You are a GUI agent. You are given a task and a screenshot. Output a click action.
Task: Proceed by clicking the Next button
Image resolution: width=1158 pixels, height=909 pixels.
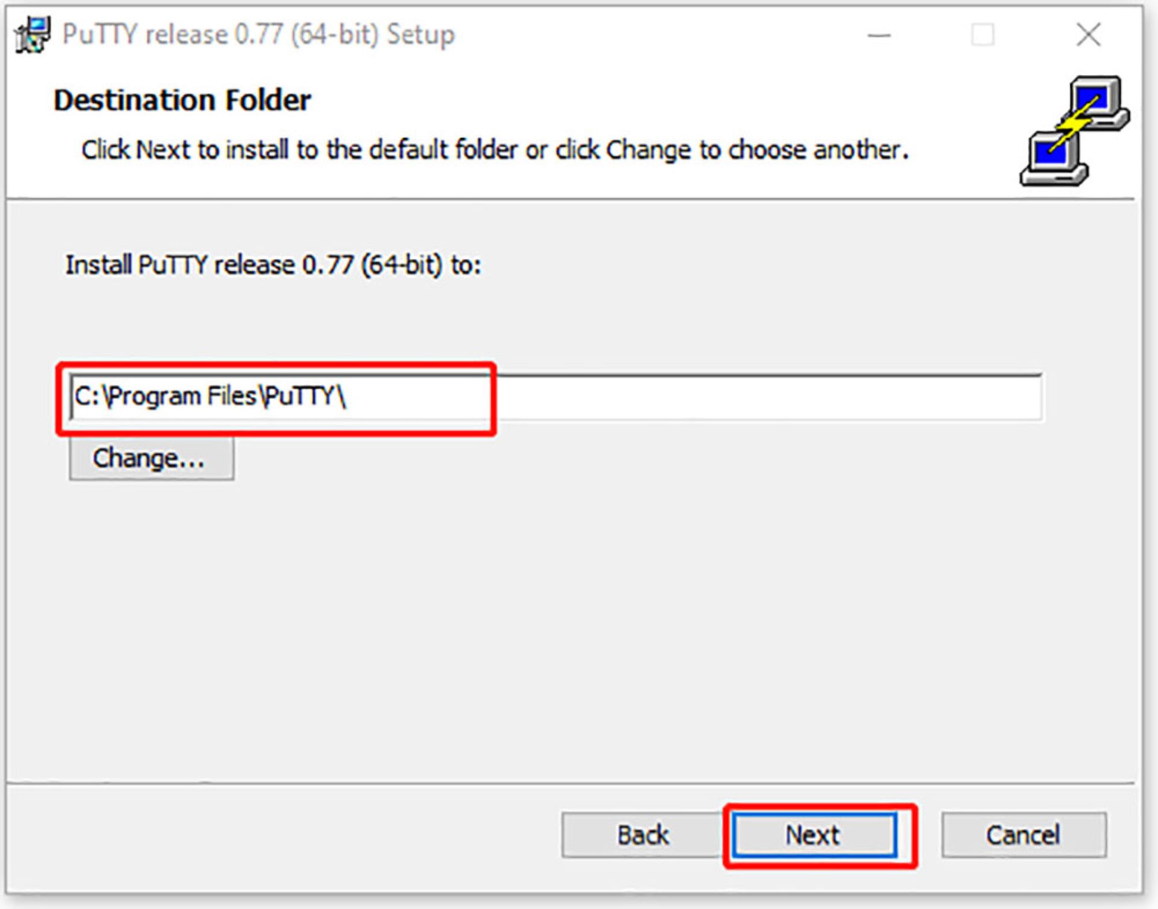(814, 835)
